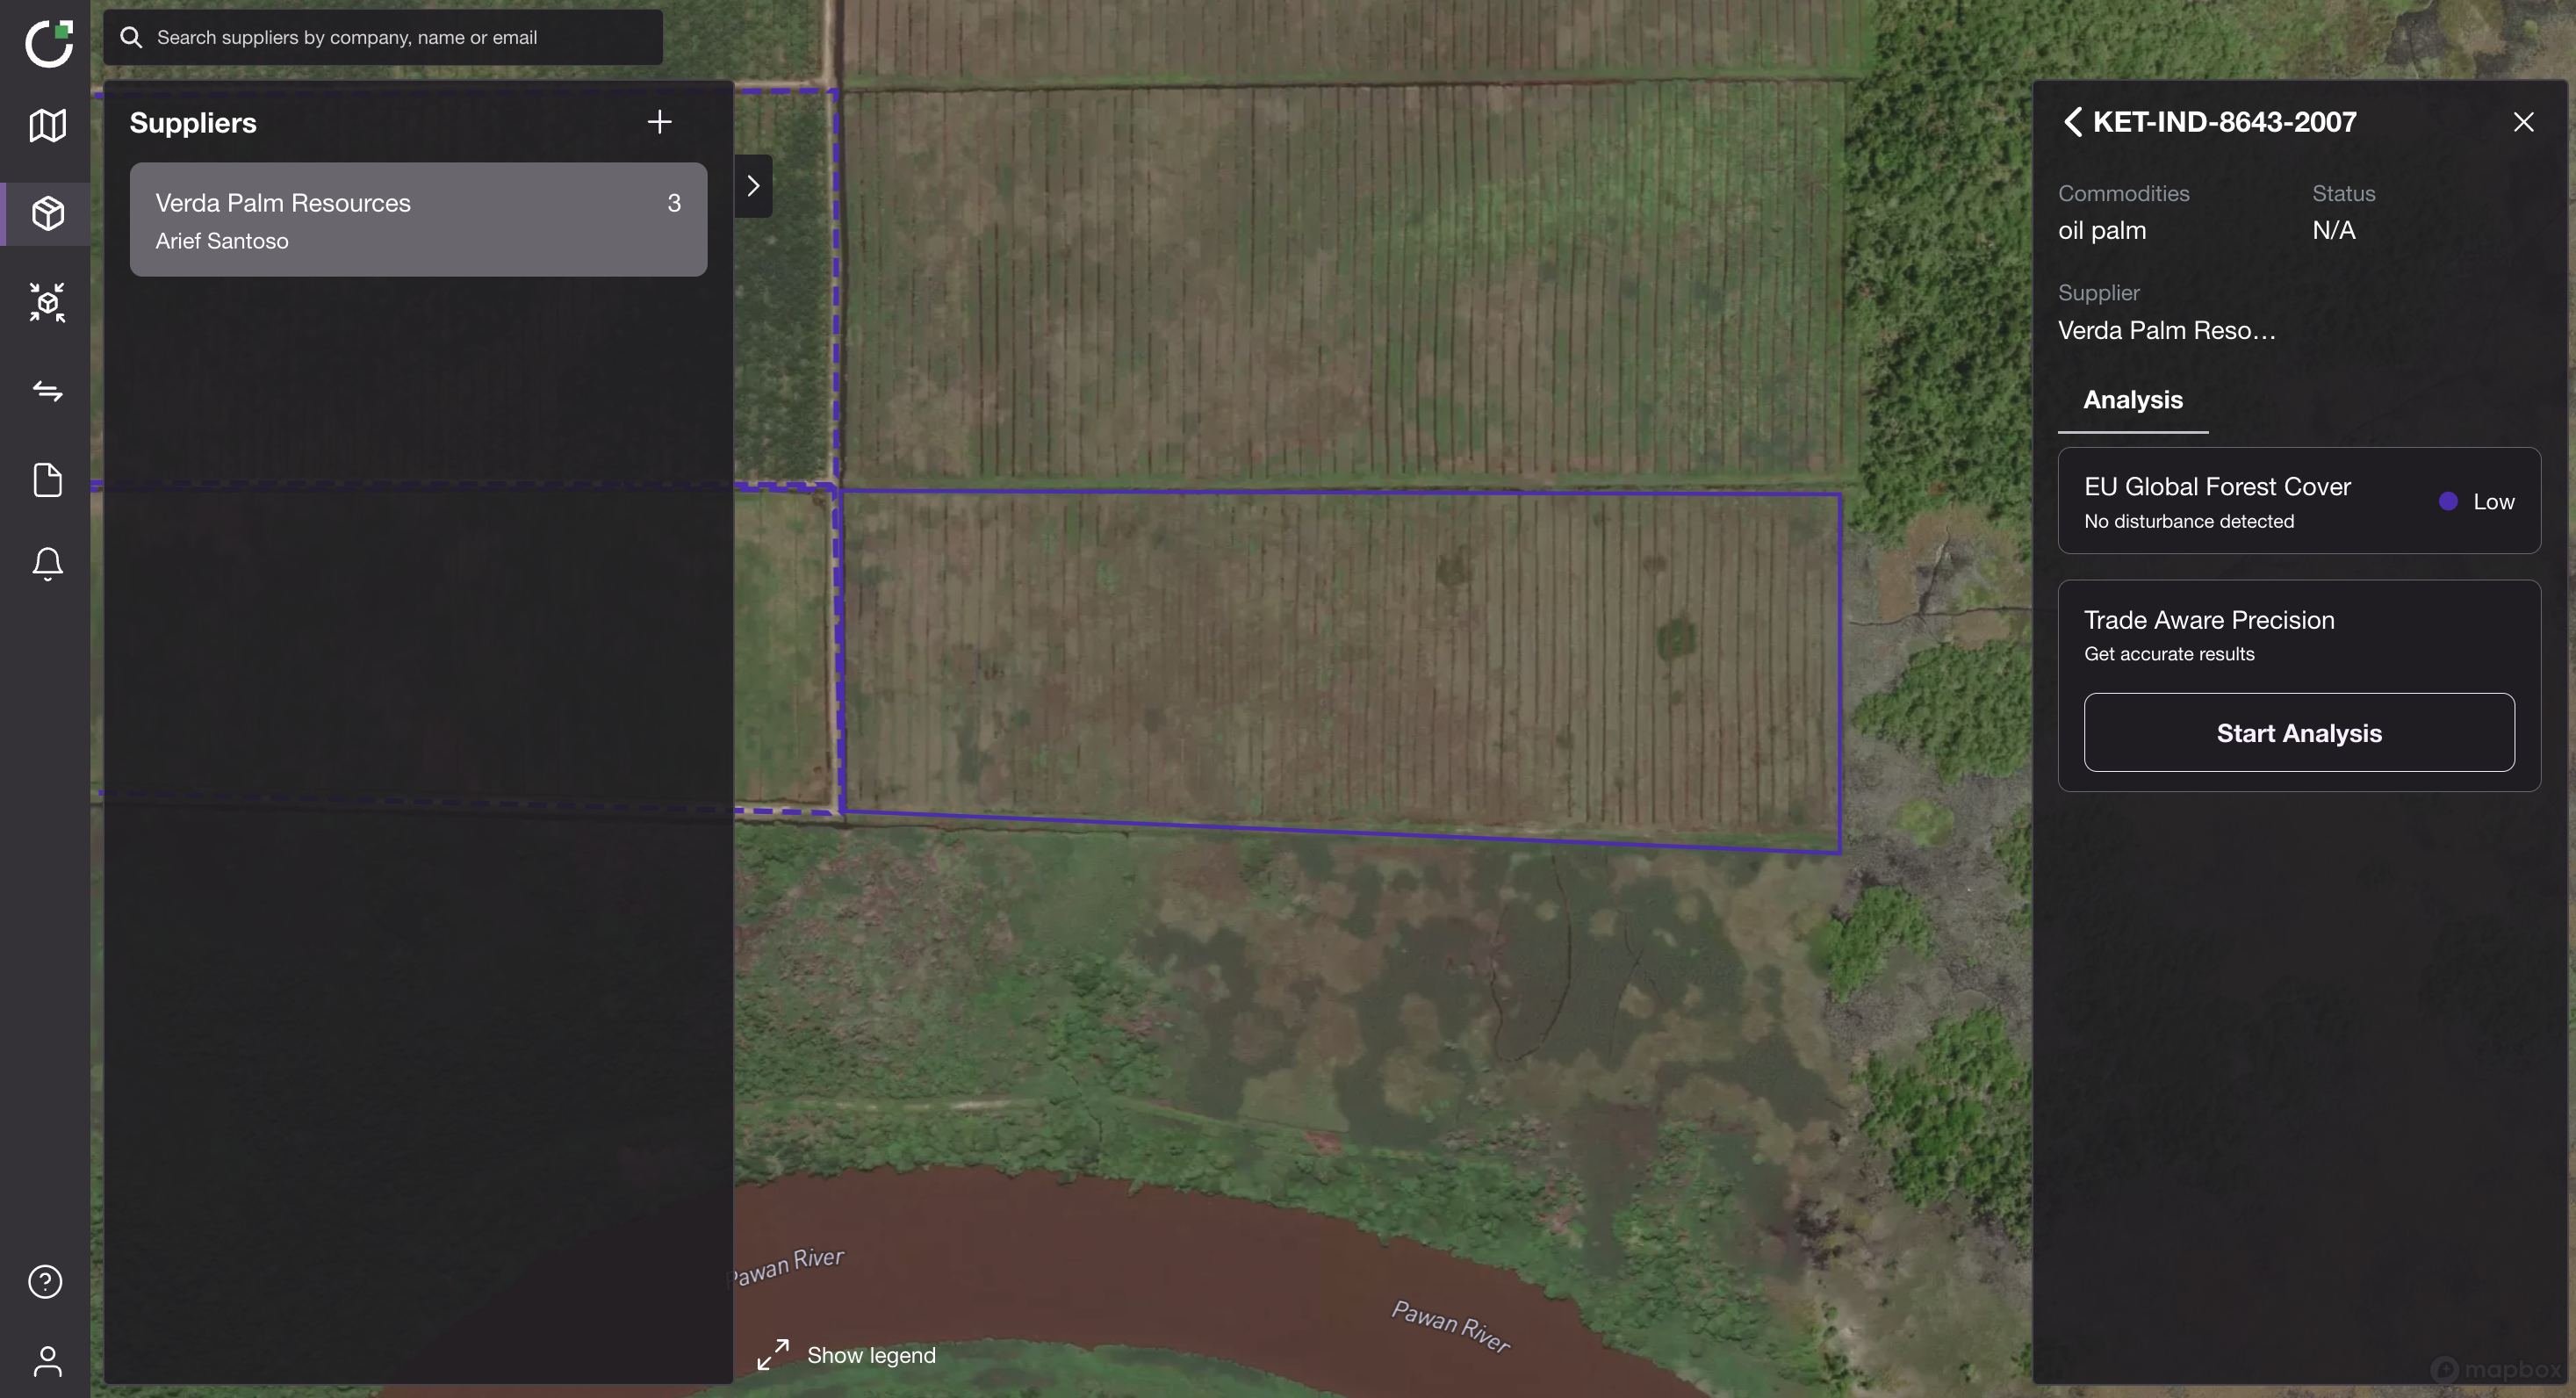Image resolution: width=2576 pixels, height=1398 pixels.
Task: Select Verda Palm Resources supplier entry
Action: [x=418, y=220]
